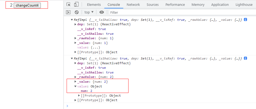
Task: Open the Network tab
Action: pos(133,4)
